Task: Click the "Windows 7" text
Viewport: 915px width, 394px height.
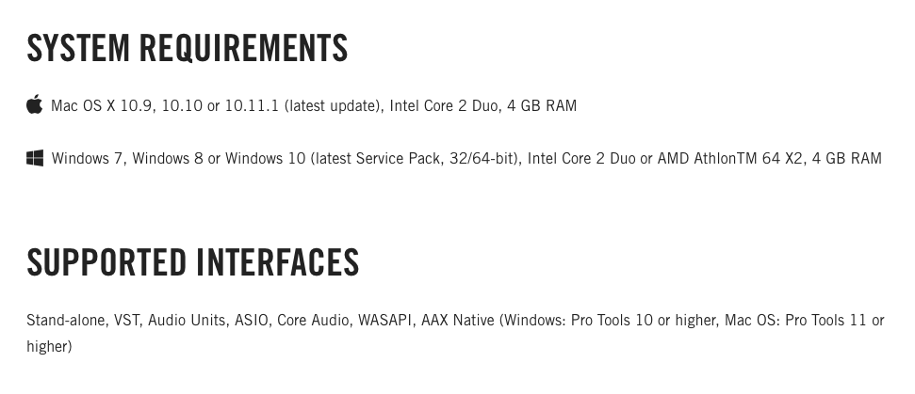Action: [87, 158]
